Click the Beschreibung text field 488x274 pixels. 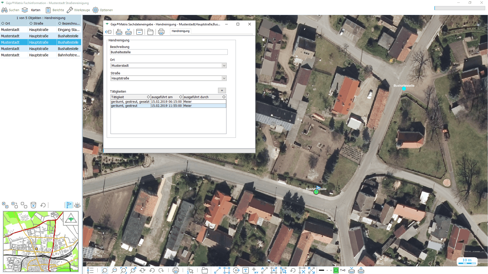[169, 52]
